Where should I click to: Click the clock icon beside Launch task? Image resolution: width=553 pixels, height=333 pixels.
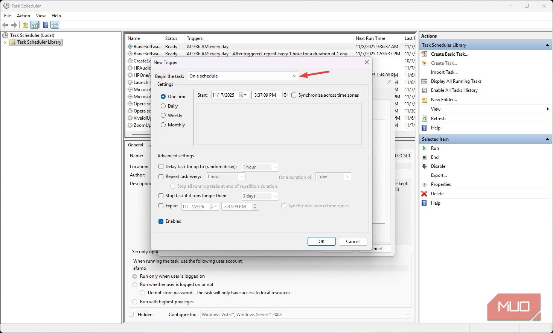point(130,82)
